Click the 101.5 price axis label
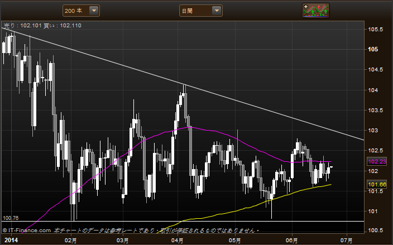This screenshot has width=393, height=245. pos(375,191)
